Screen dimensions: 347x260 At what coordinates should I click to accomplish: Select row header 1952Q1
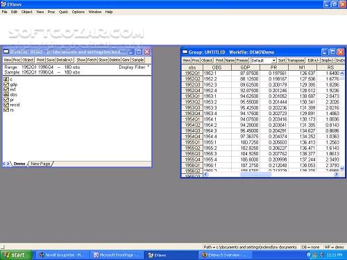pyautogui.click(x=192, y=73)
